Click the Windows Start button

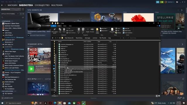pos(2,103)
